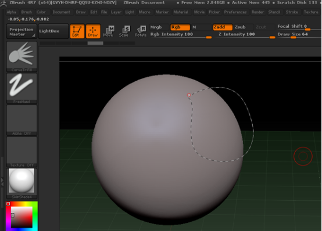Open the Render menu
This screenshot has width=322, height=231.
pos(257,12)
